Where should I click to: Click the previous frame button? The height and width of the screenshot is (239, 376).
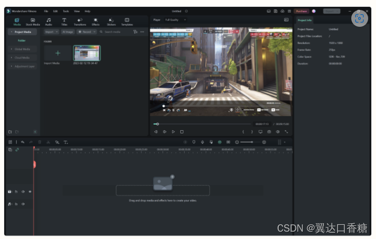[x=156, y=132]
